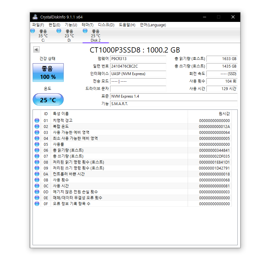Click status orb for 03 사용 가능한 예비 영역
Screen dimensions: 269x269
coord(37,132)
